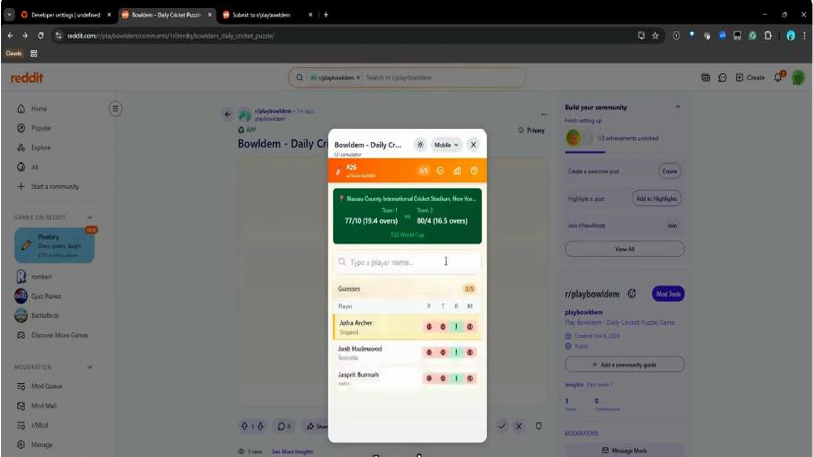
Task: Open the user avatar menu
Action: click(798, 78)
